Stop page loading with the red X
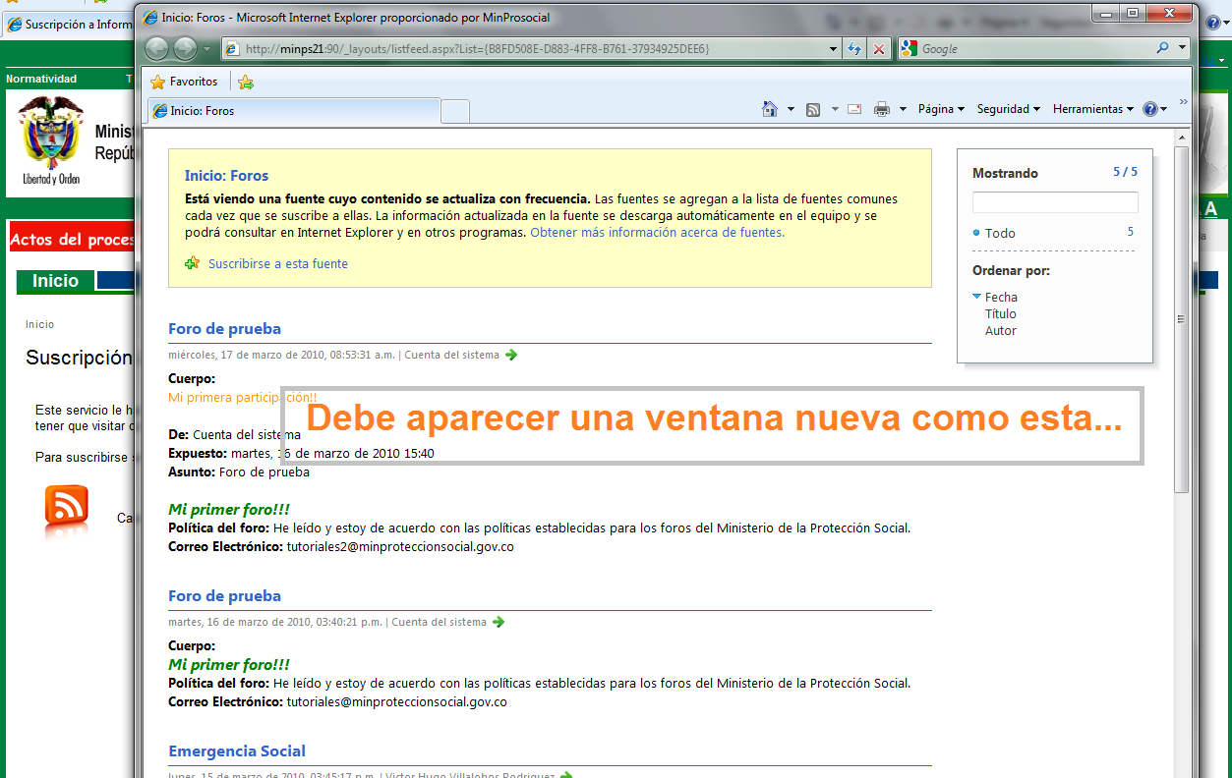This screenshot has width=1232, height=778. pos(879,48)
